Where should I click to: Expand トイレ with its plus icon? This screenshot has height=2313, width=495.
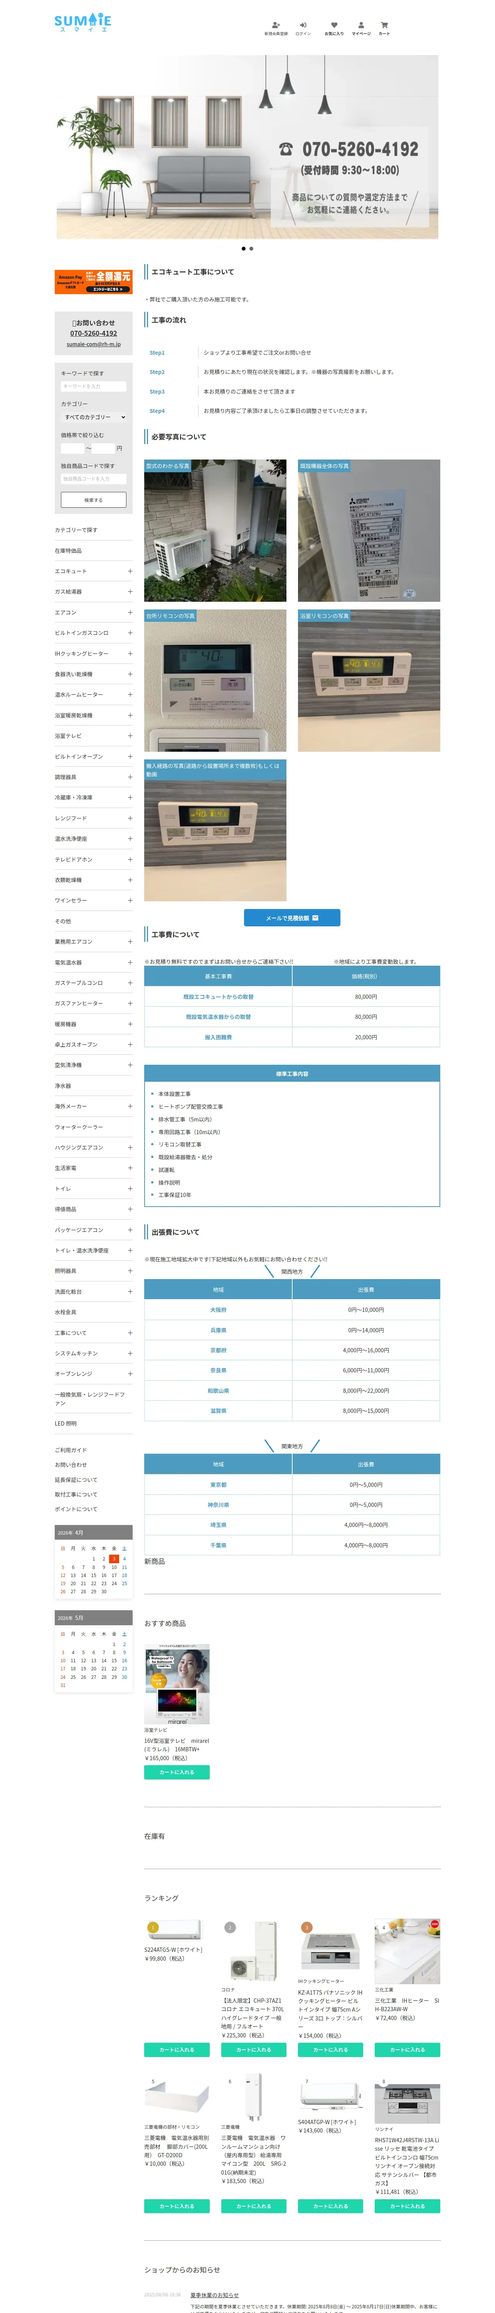point(130,1189)
